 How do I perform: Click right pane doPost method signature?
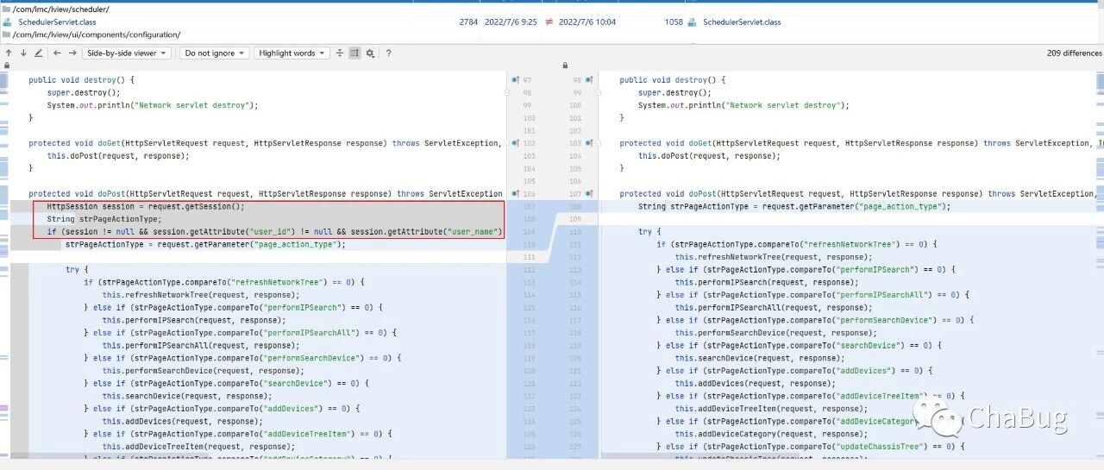(857, 194)
